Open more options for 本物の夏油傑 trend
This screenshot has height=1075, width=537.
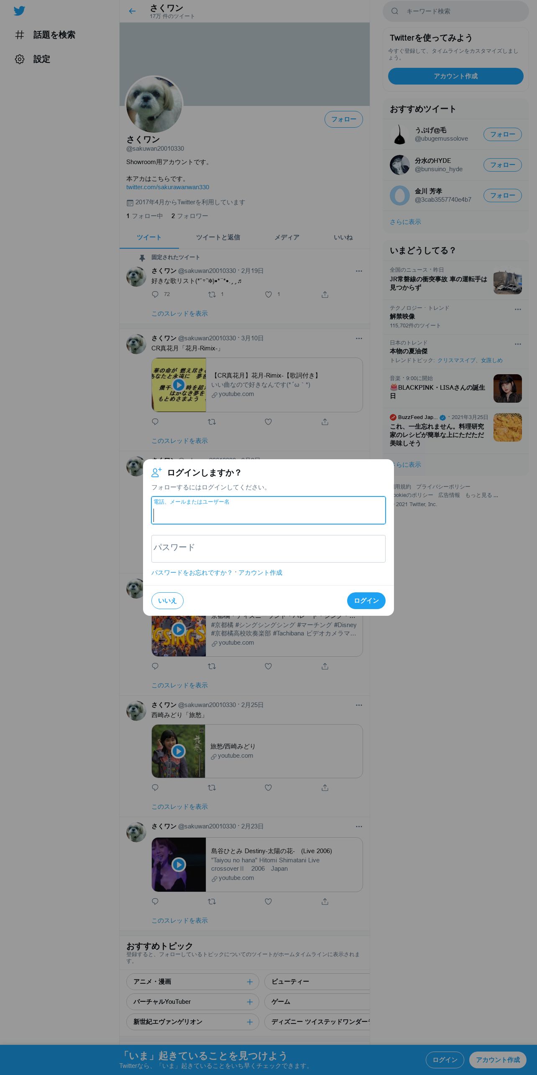[x=518, y=344]
